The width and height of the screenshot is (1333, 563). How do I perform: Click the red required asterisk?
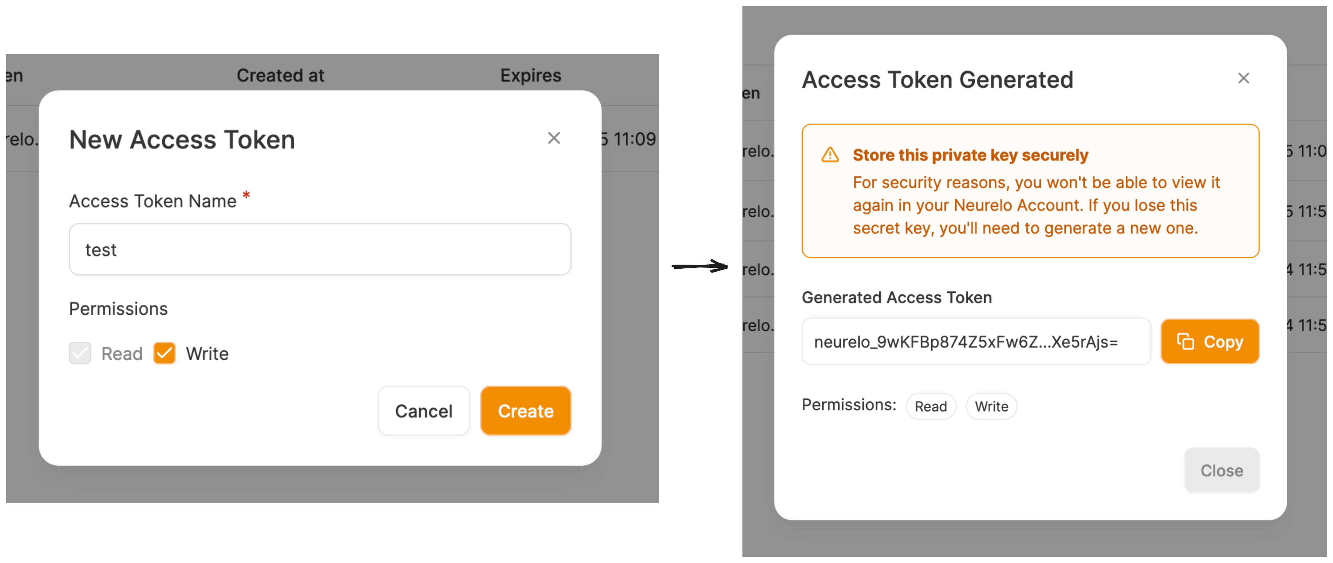(x=246, y=195)
